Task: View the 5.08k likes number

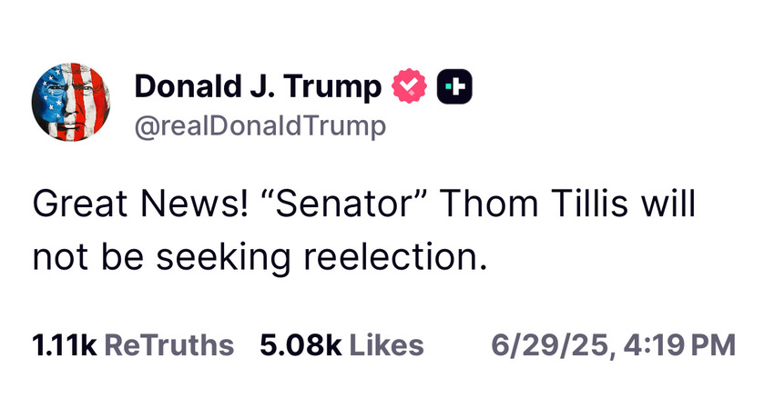Action: point(301,345)
